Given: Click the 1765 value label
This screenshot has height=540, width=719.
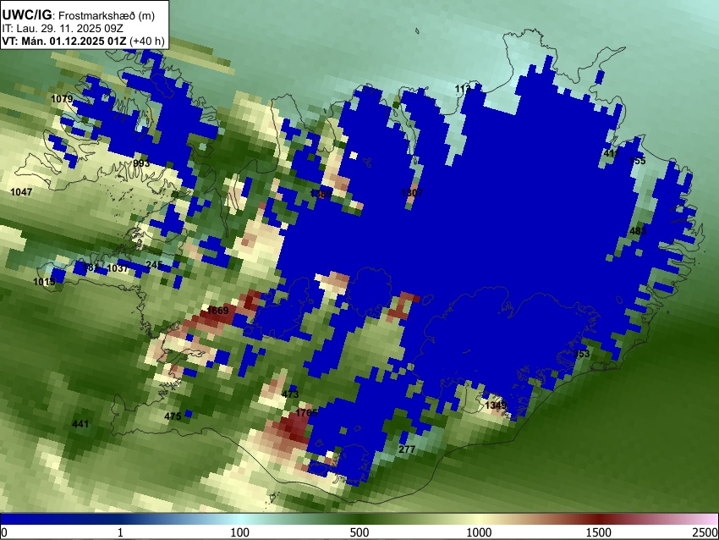Looking at the screenshot, I should pos(306,413).
